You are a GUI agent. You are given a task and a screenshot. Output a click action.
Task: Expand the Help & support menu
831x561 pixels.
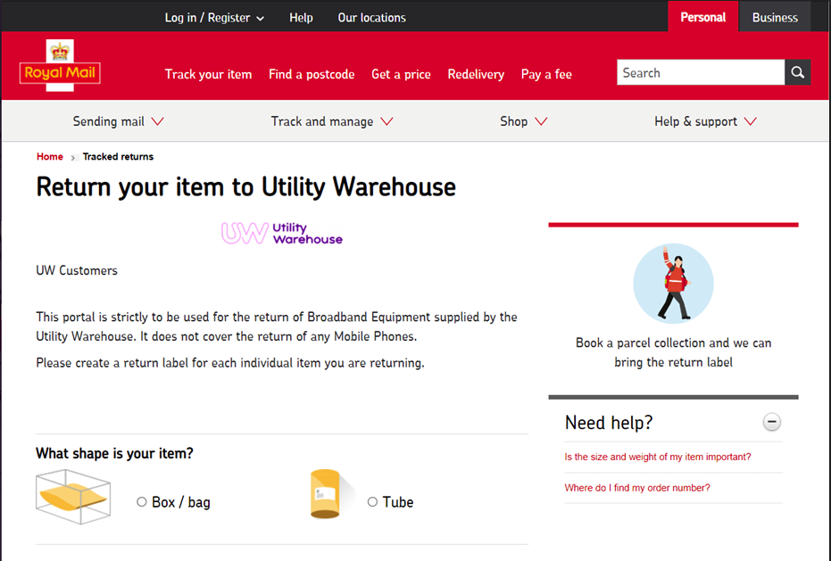pyautogui.click(x=705, y=121)
